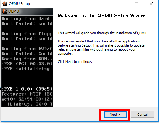This screenshot has height=123, width=159.
Task: Click the Next > button
Action: 115,115
